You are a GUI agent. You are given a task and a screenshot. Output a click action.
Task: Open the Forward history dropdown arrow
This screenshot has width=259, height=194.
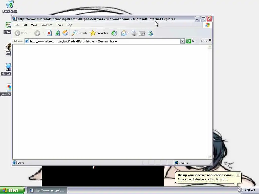pos(43,33)
